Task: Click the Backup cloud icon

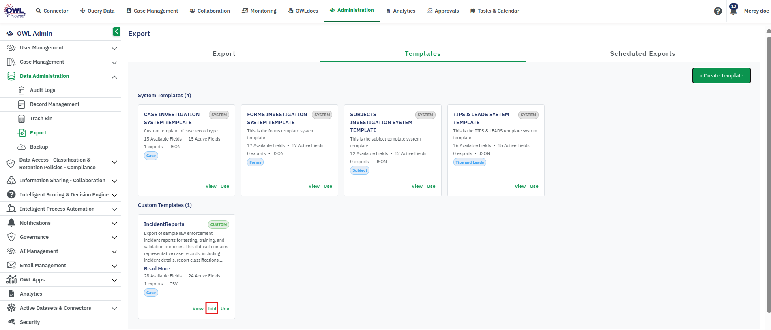Action: coord(21,147)
